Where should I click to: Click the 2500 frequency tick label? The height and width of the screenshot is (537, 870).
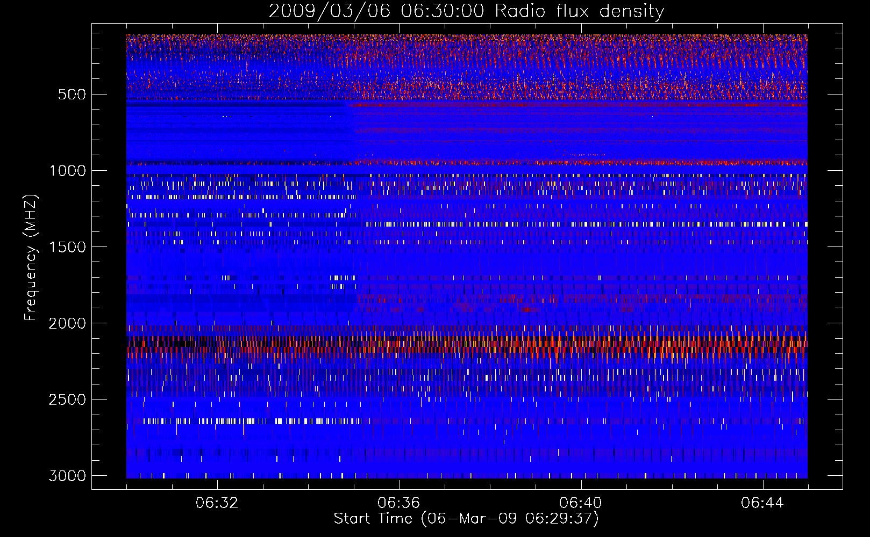67,400
